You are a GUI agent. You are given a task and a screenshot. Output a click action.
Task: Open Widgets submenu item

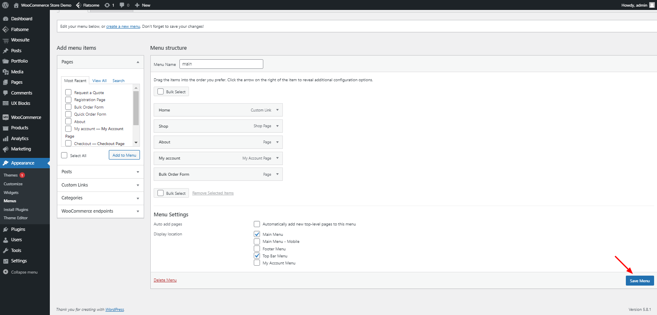(x=11, y=193)
